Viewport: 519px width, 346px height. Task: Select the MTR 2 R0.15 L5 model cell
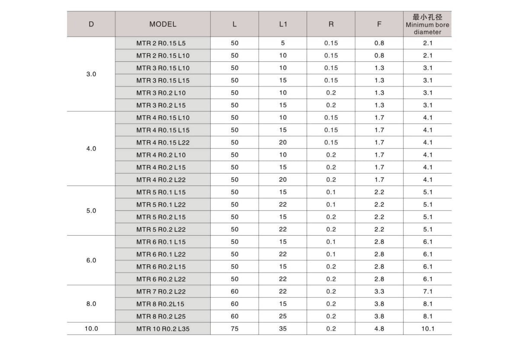coord(163,43)
